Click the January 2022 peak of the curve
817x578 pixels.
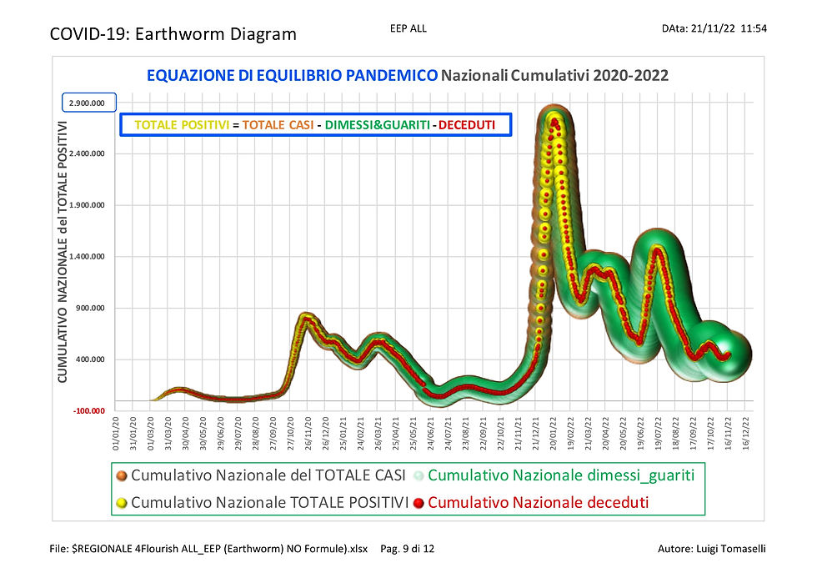[554, 122]
